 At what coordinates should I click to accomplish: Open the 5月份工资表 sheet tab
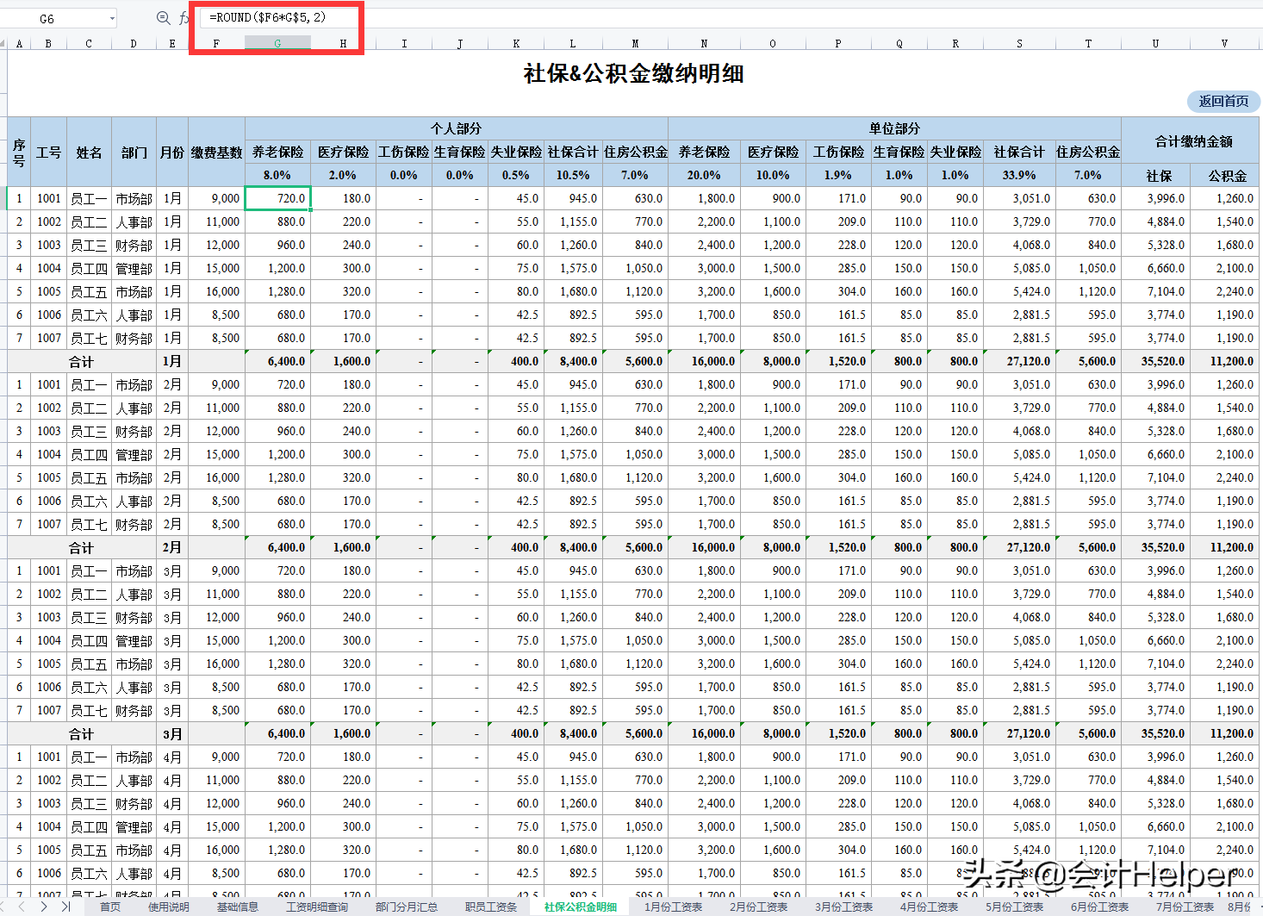(1015, 907)
